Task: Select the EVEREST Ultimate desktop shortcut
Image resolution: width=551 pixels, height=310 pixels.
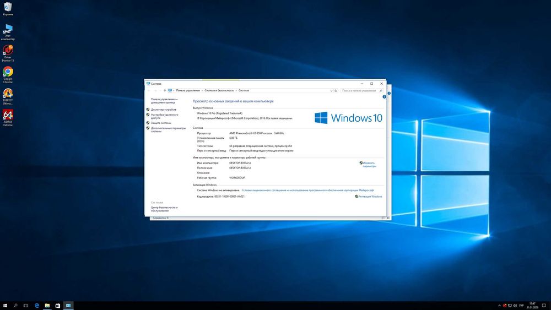Action: click(x=8, y=96)
